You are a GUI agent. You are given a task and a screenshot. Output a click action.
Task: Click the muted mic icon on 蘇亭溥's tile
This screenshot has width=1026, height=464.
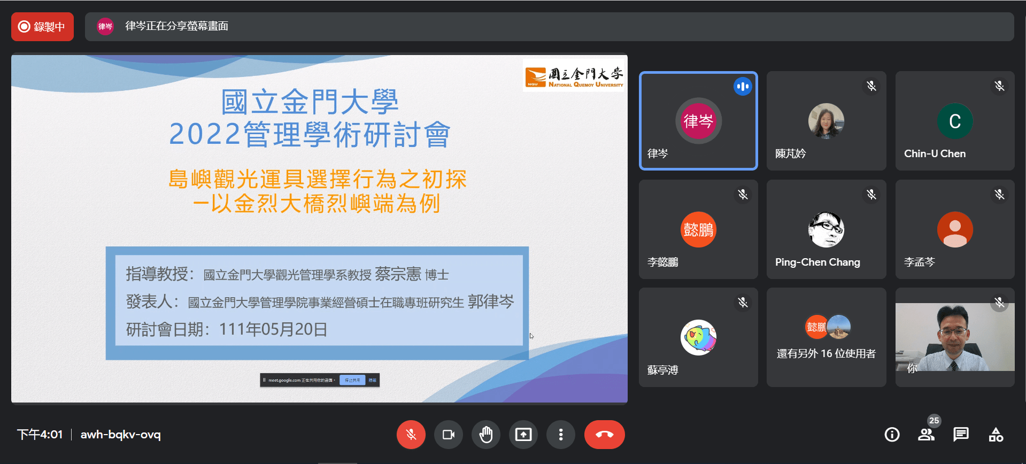point(743,303)
